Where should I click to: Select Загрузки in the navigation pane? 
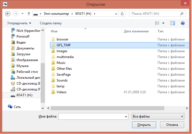click(x=23, y=54)
